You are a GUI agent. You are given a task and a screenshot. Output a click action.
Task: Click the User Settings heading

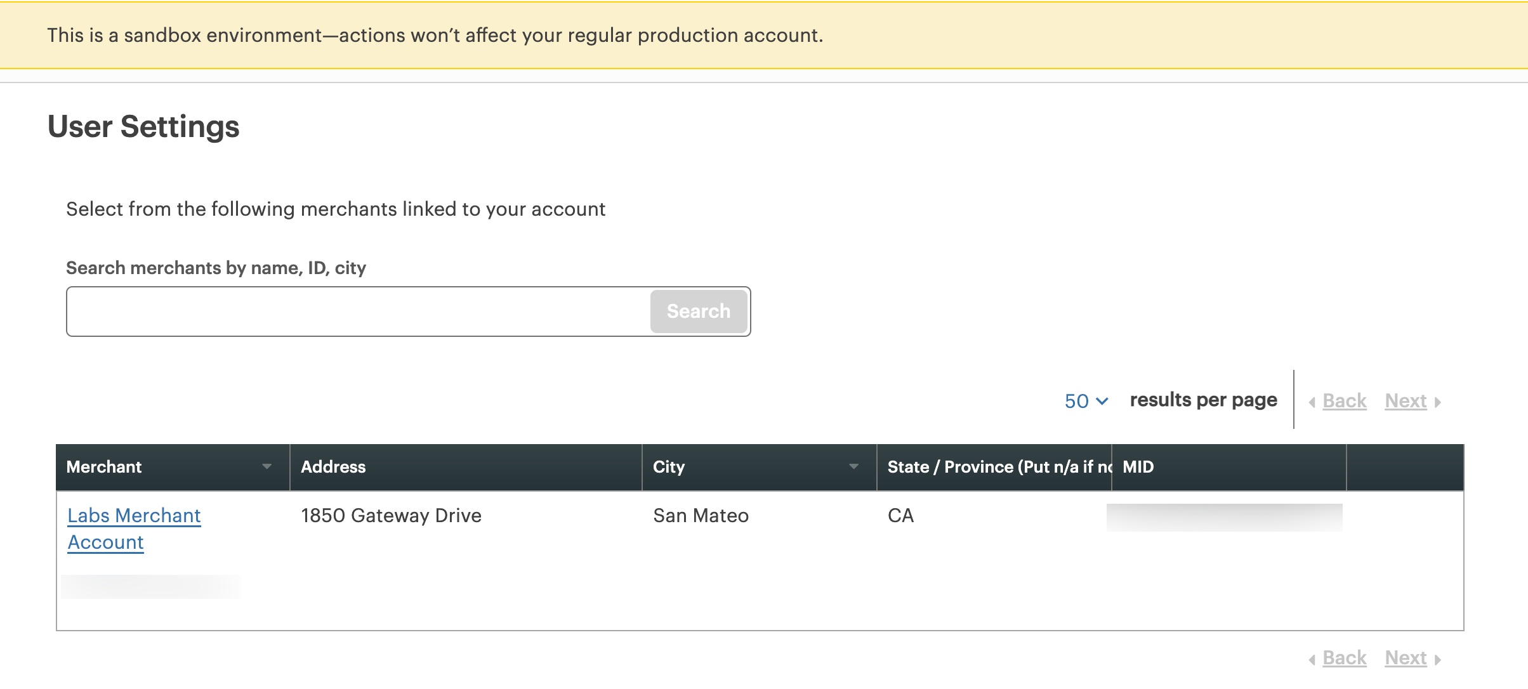[x=143, y=126]
